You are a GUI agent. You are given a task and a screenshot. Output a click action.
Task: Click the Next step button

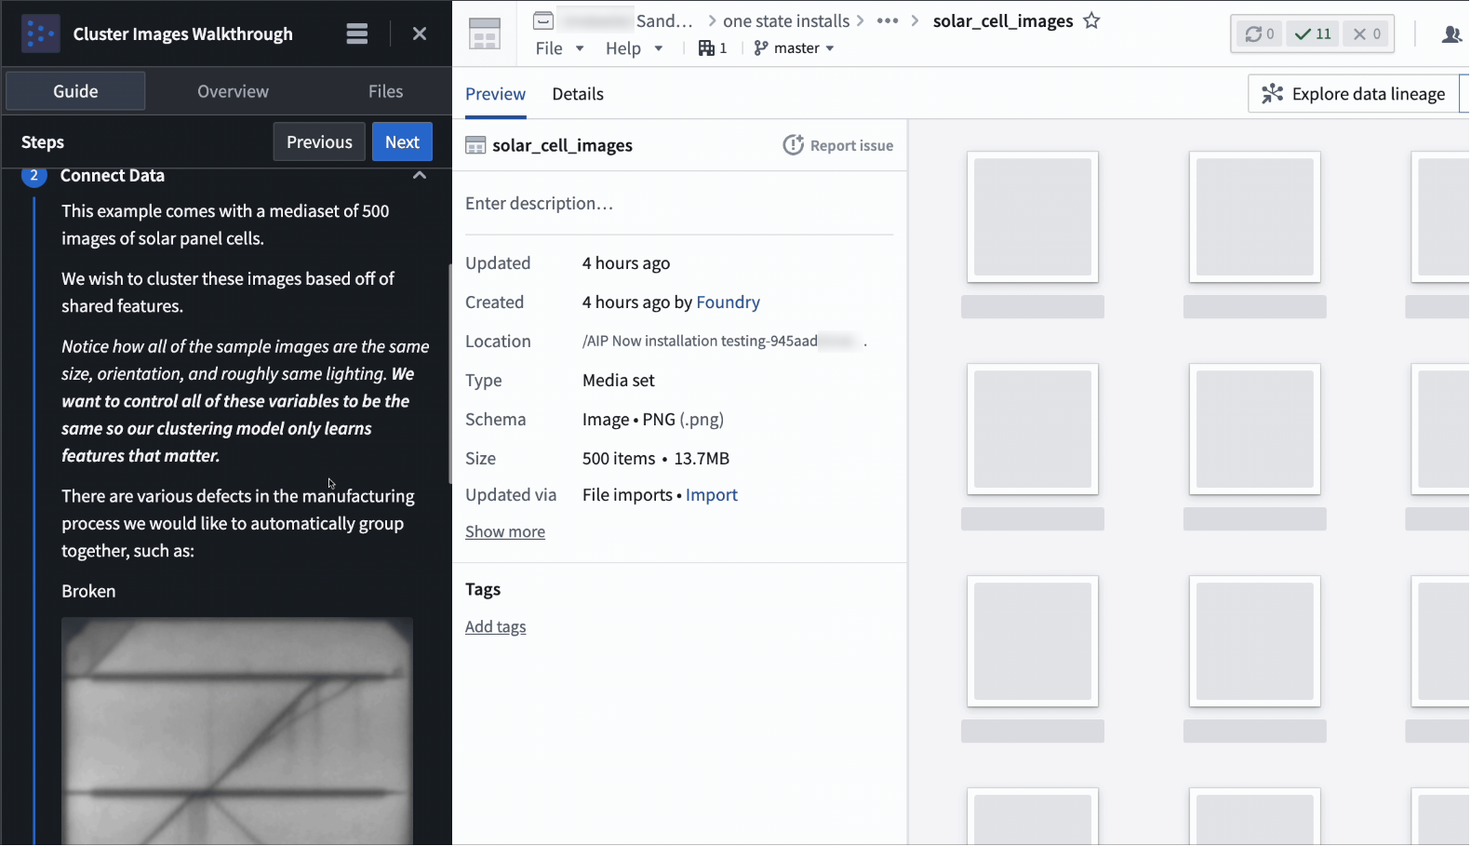[402, 141]
